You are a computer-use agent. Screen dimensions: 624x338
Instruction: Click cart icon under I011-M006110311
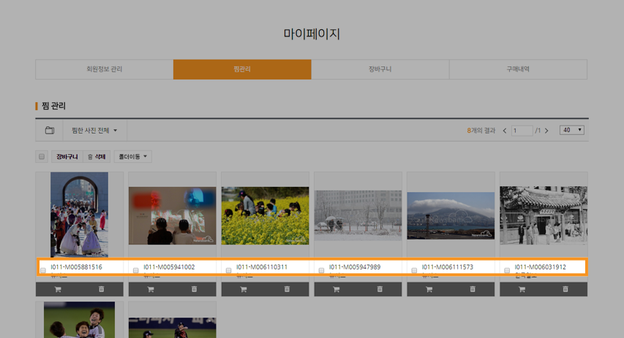243,289
